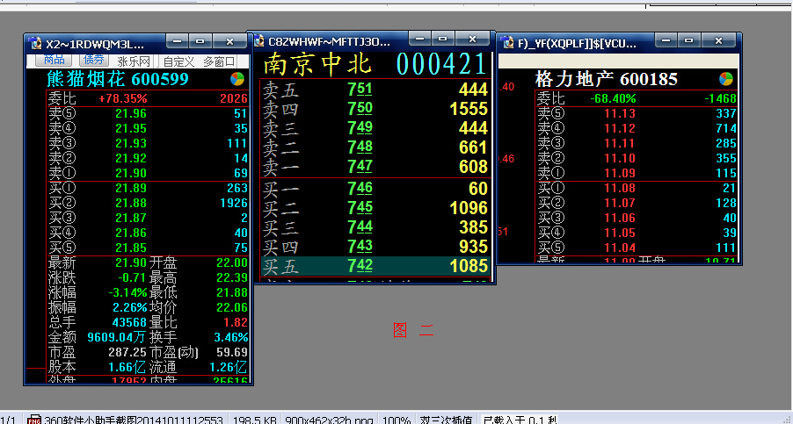Image resolution: width=793 pixels, height=424 pixels.
Task: Open the 债券 tab
Action: click(x=94, y=60)
